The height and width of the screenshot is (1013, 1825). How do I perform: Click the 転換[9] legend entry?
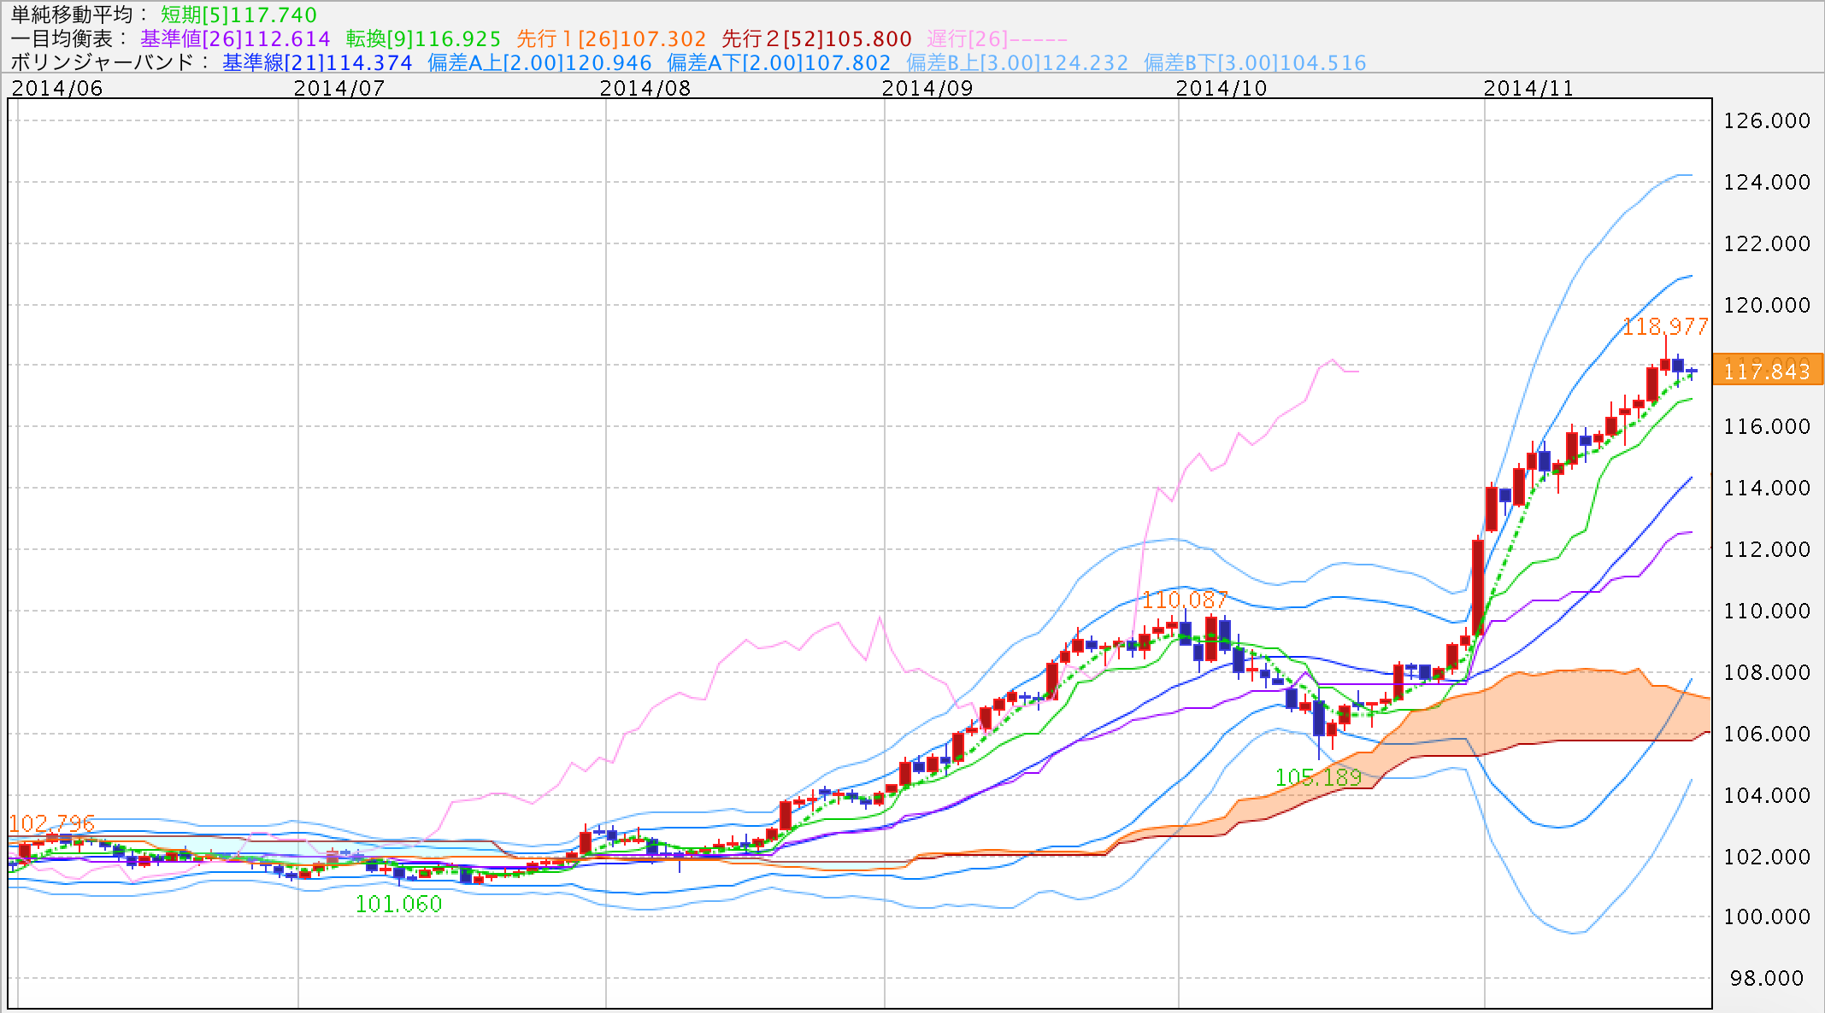(x=423, y=38)
